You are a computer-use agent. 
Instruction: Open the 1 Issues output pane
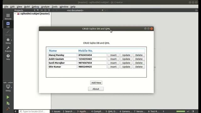click(x=56, y=111)
